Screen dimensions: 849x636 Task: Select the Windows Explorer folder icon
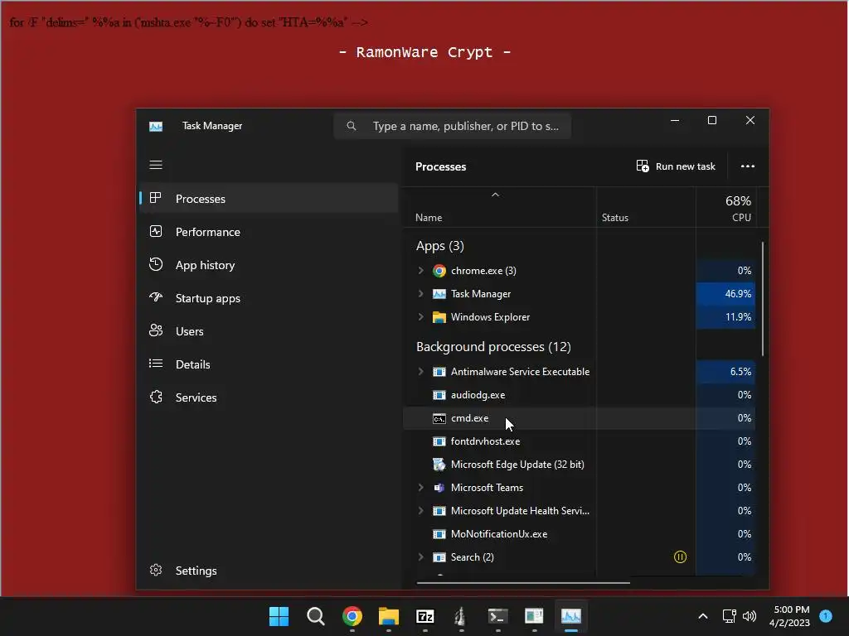coord(439,317)
